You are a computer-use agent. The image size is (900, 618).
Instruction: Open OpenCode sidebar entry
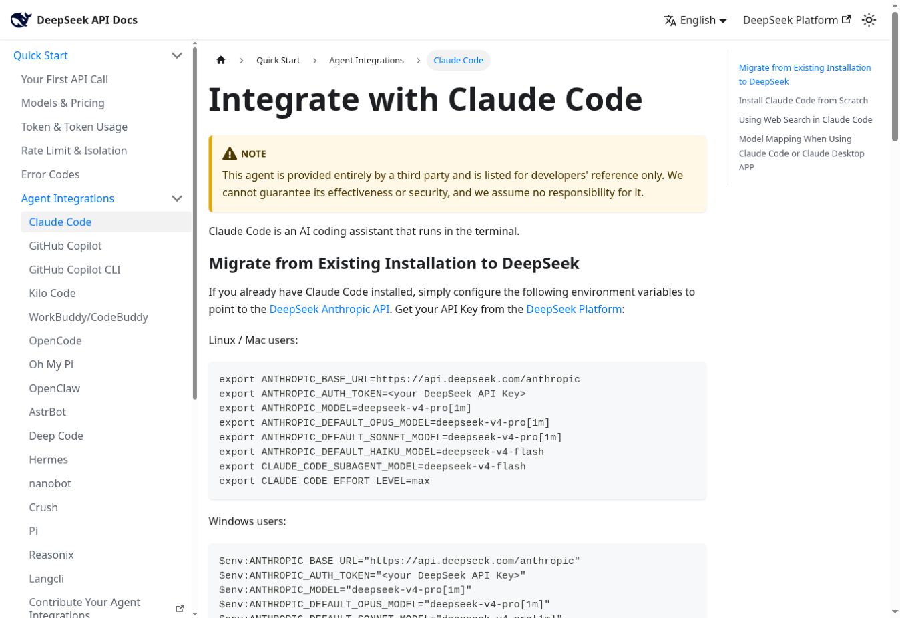pos(55,340)
